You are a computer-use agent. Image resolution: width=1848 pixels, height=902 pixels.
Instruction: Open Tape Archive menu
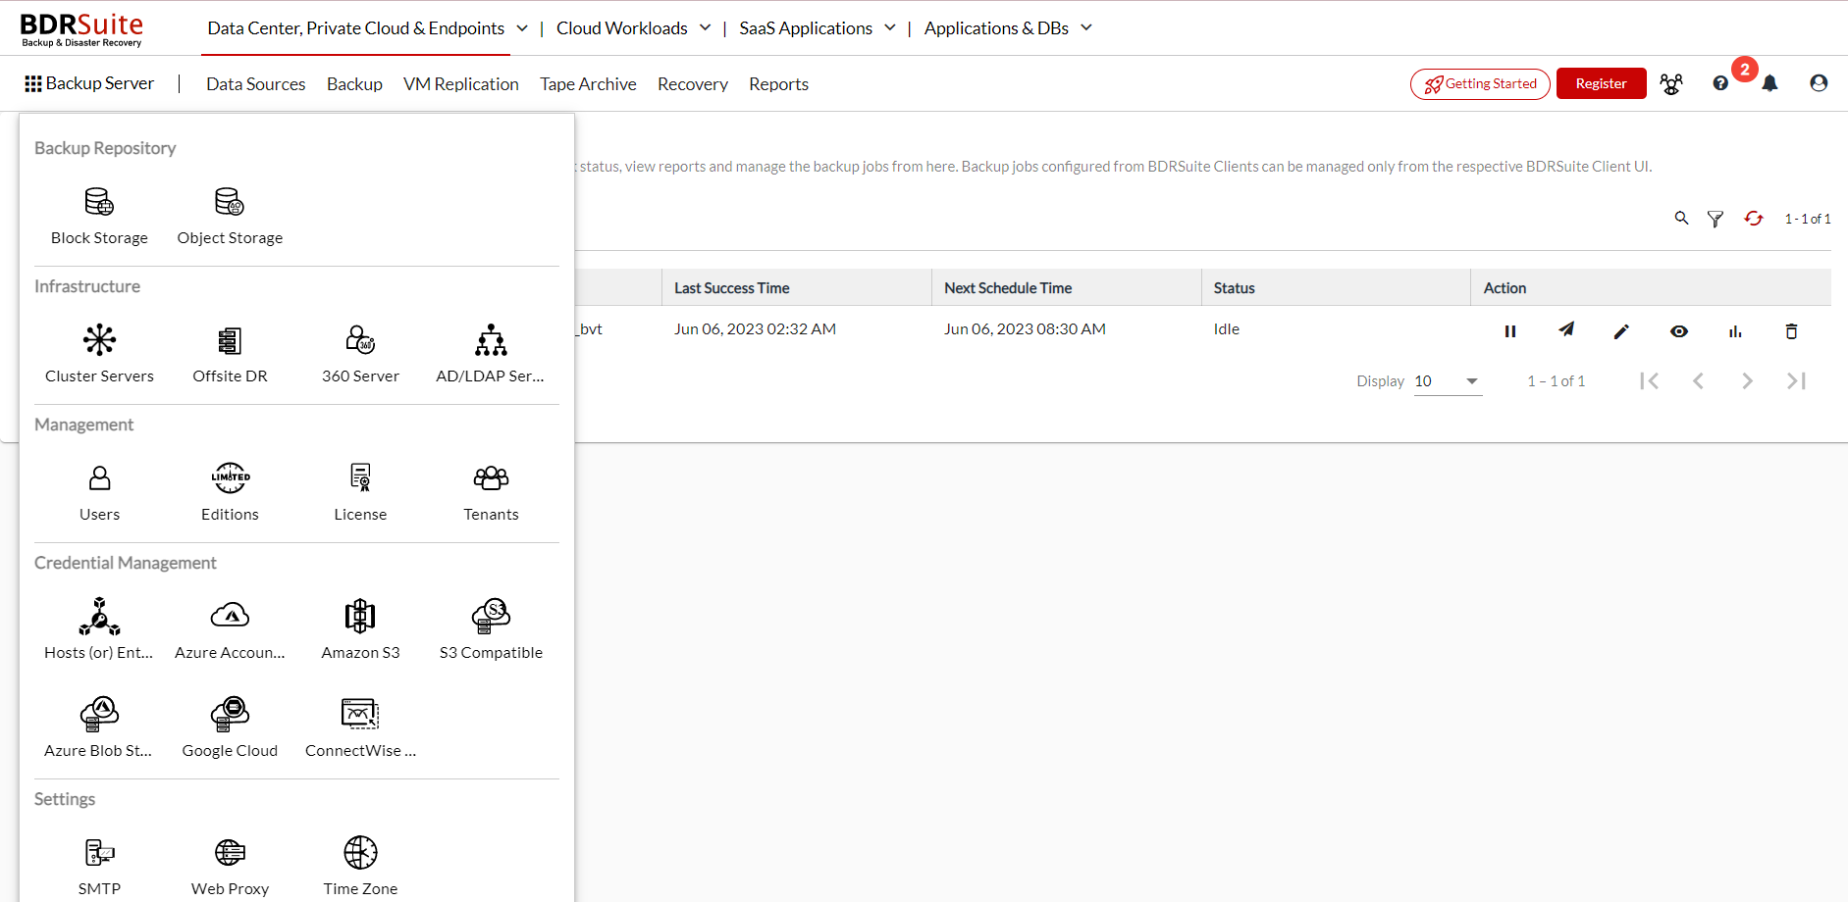(x=588, y=84)
